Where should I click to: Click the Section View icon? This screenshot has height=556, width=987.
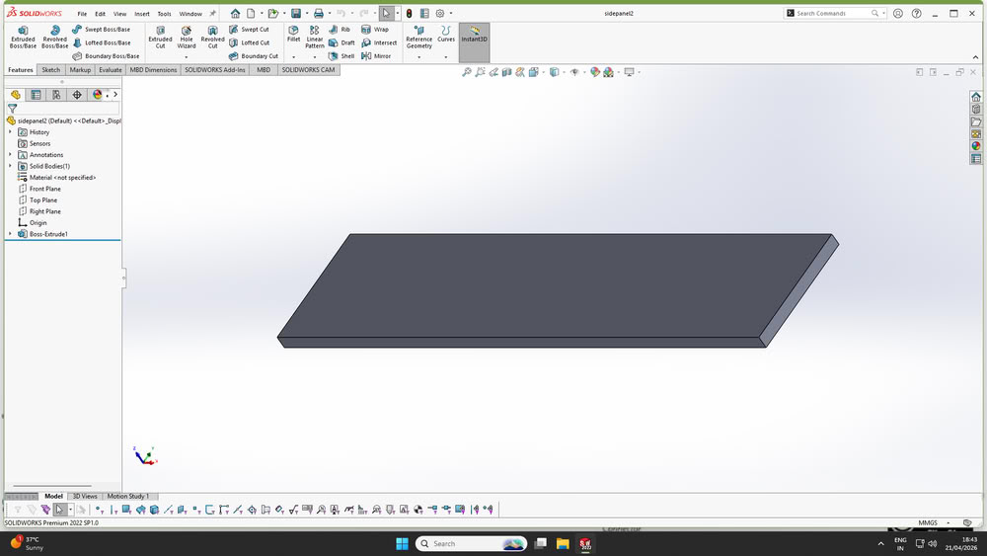[506, 72]
